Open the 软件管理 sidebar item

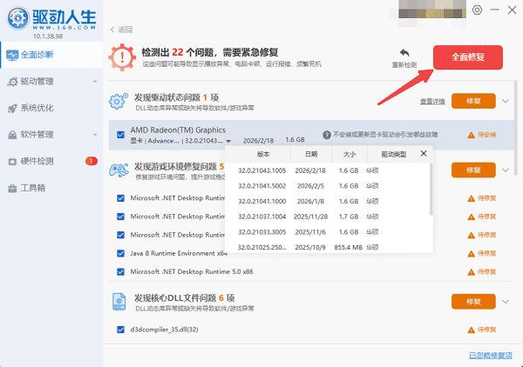[51, 135]
